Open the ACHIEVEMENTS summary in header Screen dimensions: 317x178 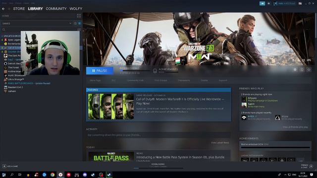(165, 71)
